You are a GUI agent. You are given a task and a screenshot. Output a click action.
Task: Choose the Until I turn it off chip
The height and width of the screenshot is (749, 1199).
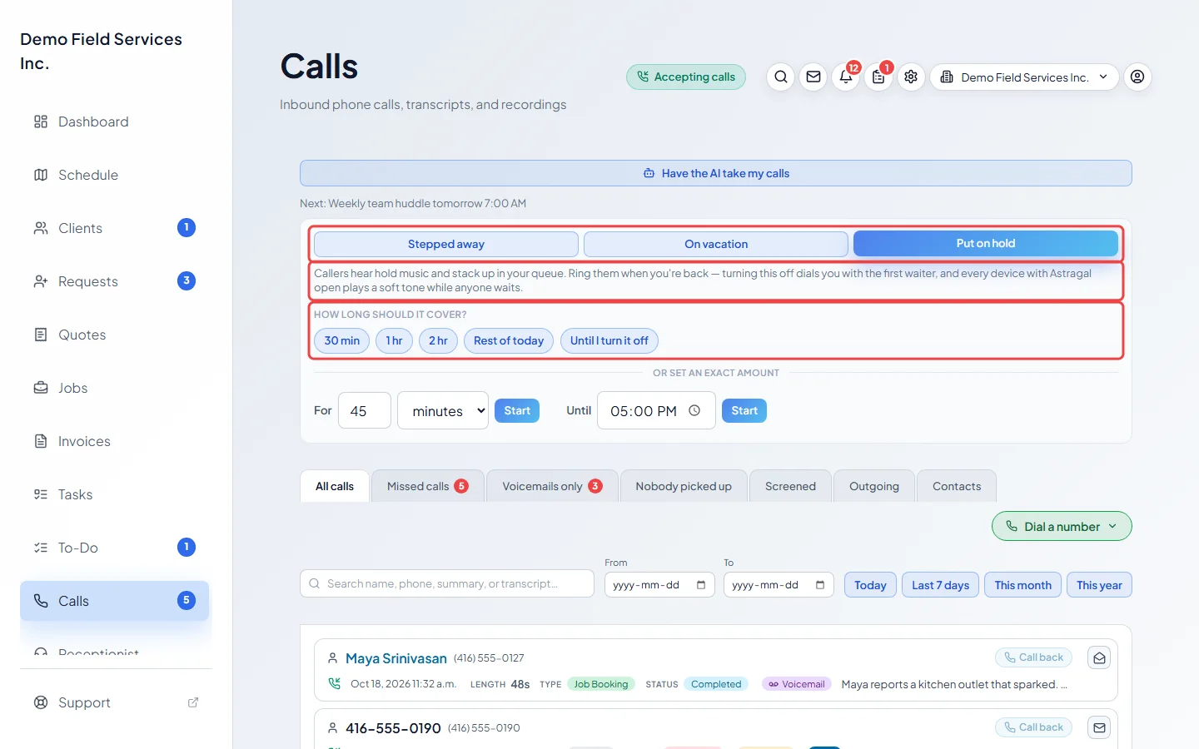609,340
